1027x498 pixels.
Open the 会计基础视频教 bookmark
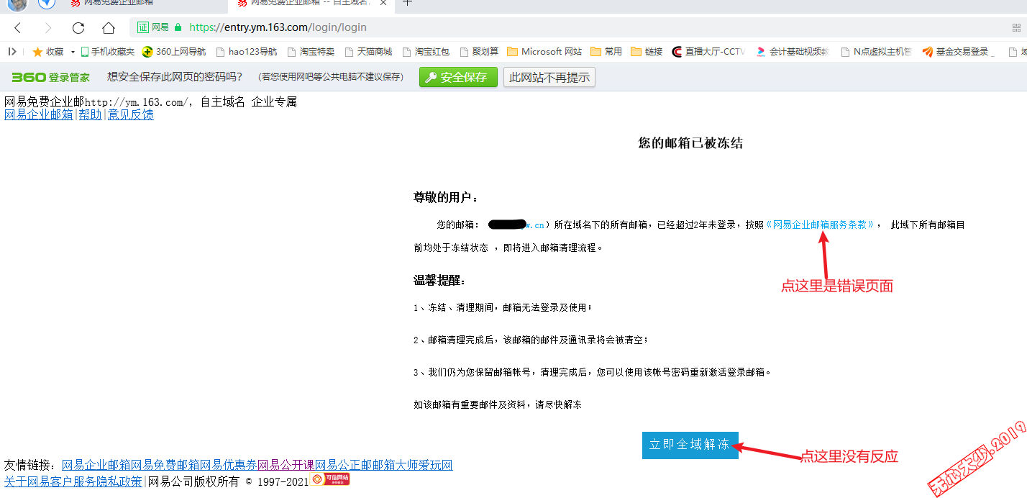coord(792,52)
